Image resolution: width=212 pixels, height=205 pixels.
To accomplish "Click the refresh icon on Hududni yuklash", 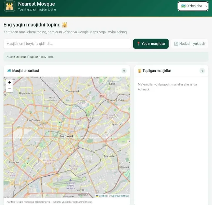I will pos(176,44).
